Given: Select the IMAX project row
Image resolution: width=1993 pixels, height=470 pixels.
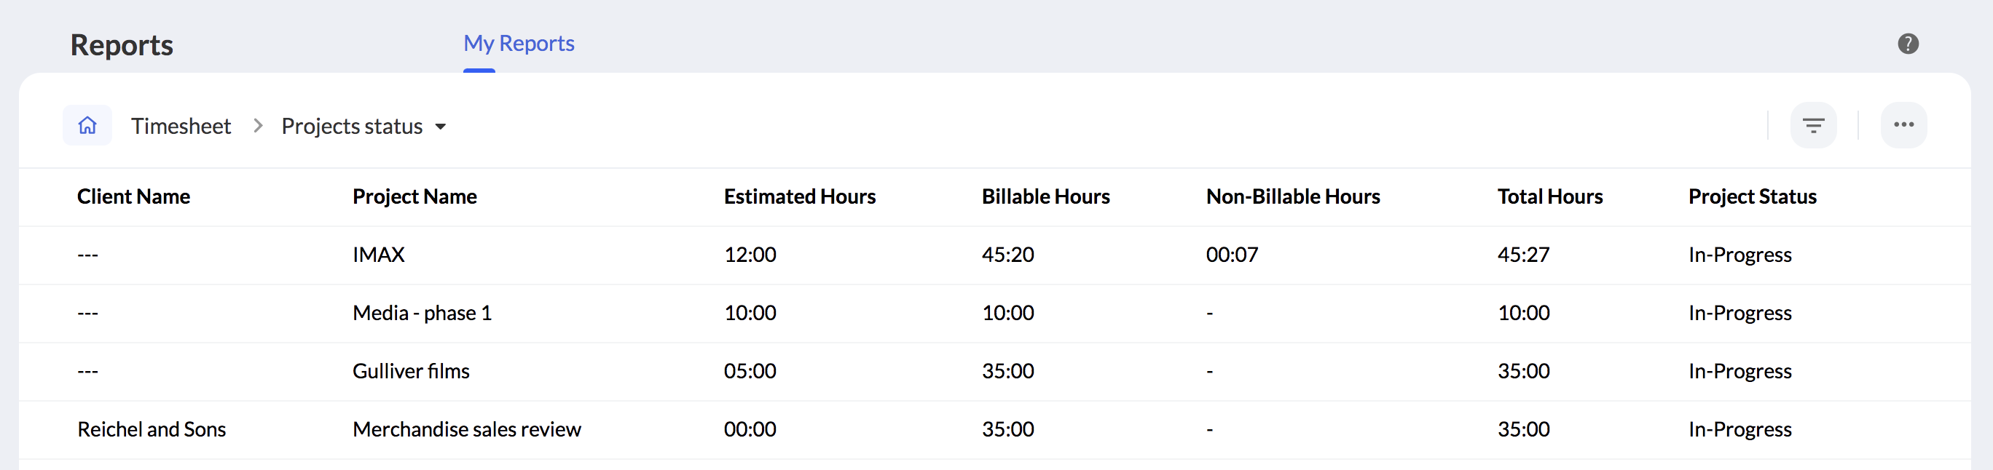Looking at the screenshot, I should coord(378,255).
